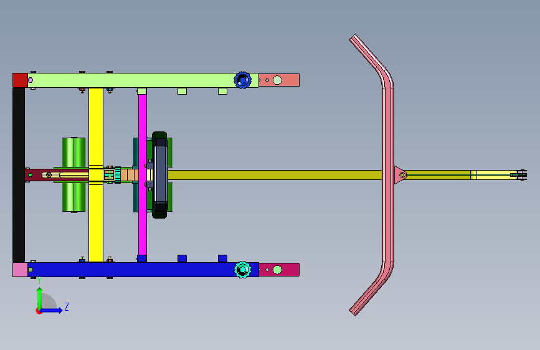Select the long olive drawbar shaft
Screen dimensions: 540x350
pos(275,175)
